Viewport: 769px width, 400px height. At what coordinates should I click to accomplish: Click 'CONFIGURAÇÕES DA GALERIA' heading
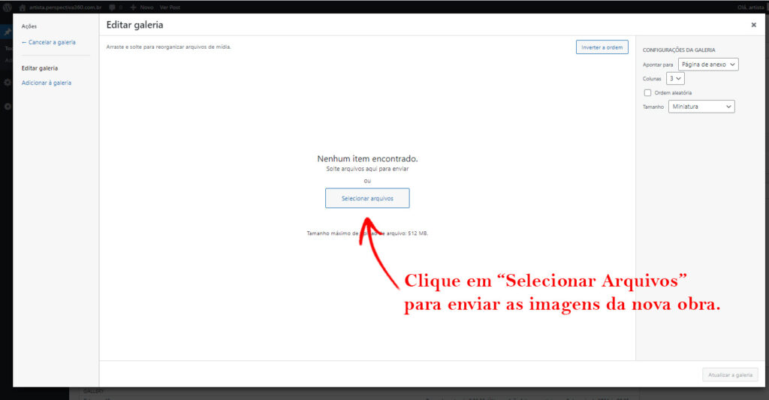click(679, 50)
